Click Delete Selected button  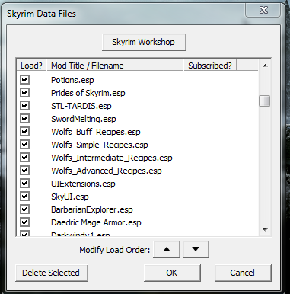52,273
